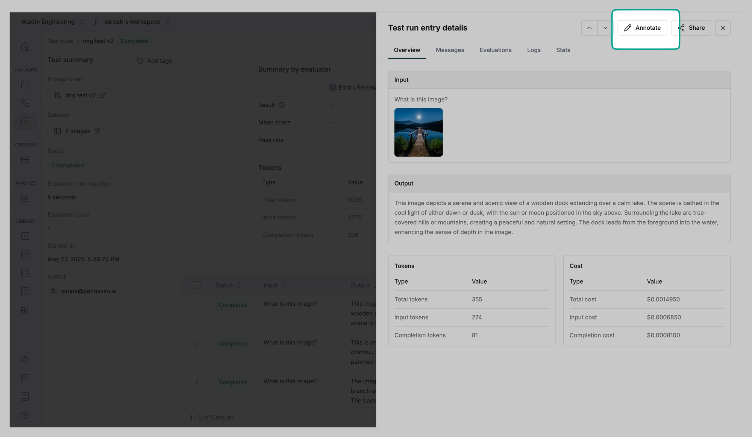Open the lake dock input image thumbnail
The image size is (752, 437).
418,132
